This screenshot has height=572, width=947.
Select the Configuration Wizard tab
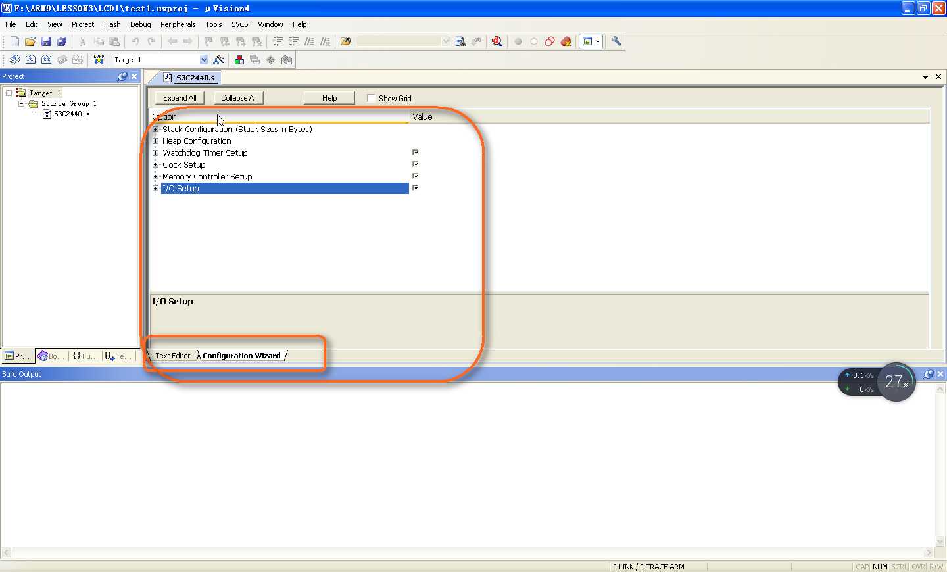pos(241,356)
